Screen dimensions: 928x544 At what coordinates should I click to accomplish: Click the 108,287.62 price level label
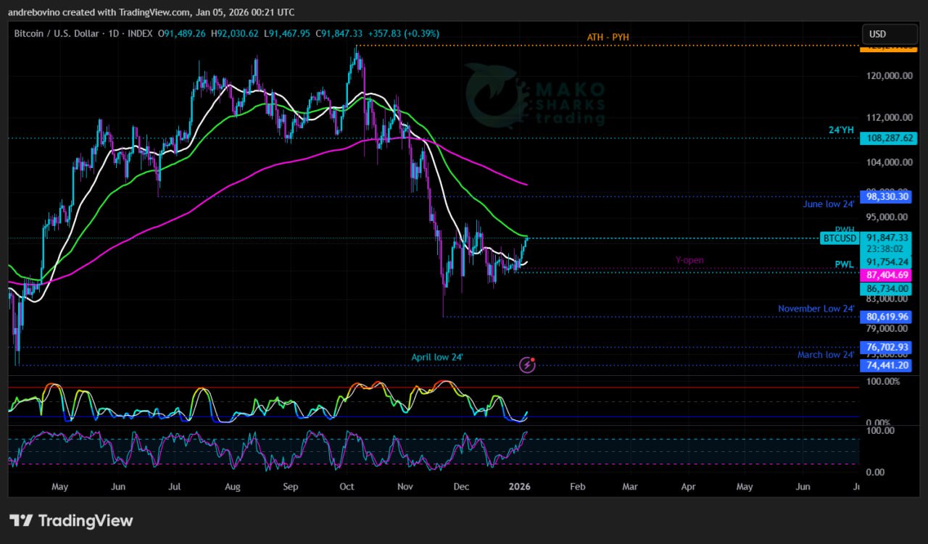(x=885, y=138)
